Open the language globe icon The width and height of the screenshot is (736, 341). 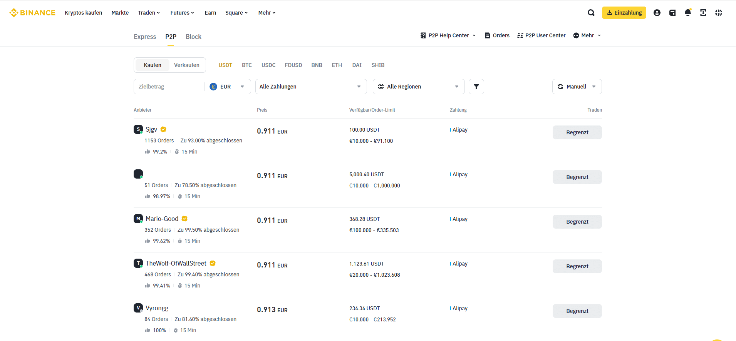pos(719,13)
